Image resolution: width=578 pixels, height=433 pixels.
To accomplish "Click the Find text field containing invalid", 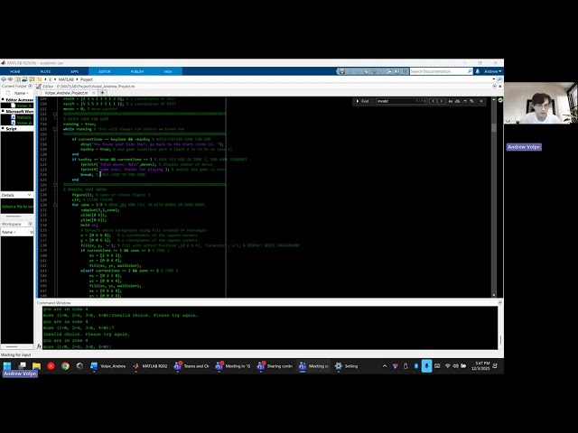I will point(401,101).
